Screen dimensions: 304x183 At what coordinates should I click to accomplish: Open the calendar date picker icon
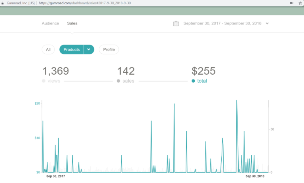pyautogui.click(x=176, y=23)
